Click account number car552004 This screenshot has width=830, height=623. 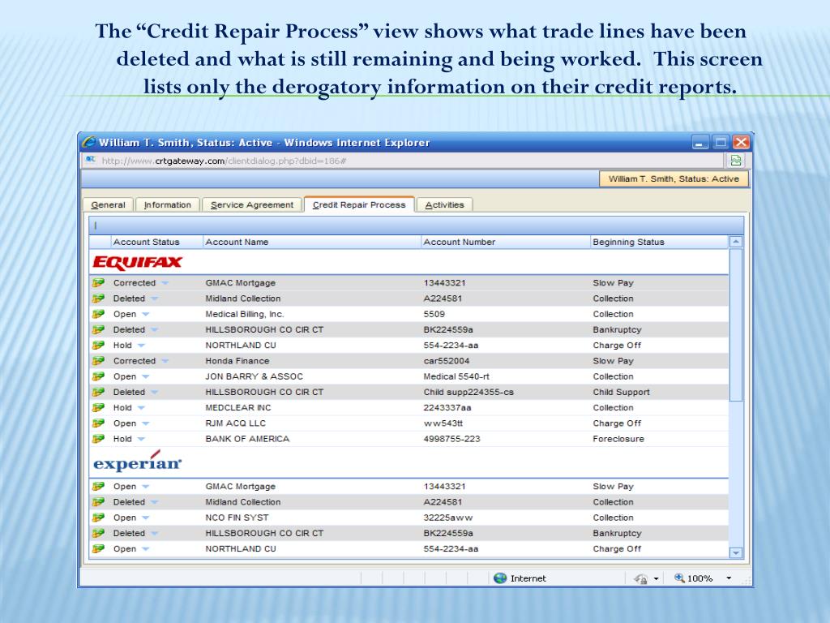[x=447, y=361]
